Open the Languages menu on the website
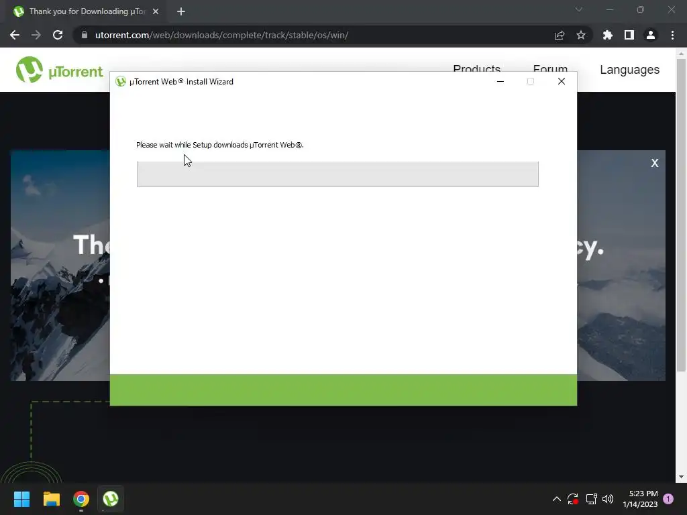Image resolution: width=687 pixels, height=515 pixels. coord(629,70)
